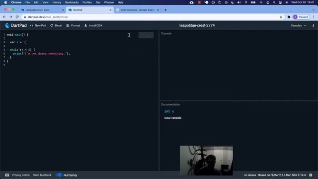Viewport: 318px width, 179px height.
Task: Open DartPad's more options menu
Action: (x=313, y=25)
